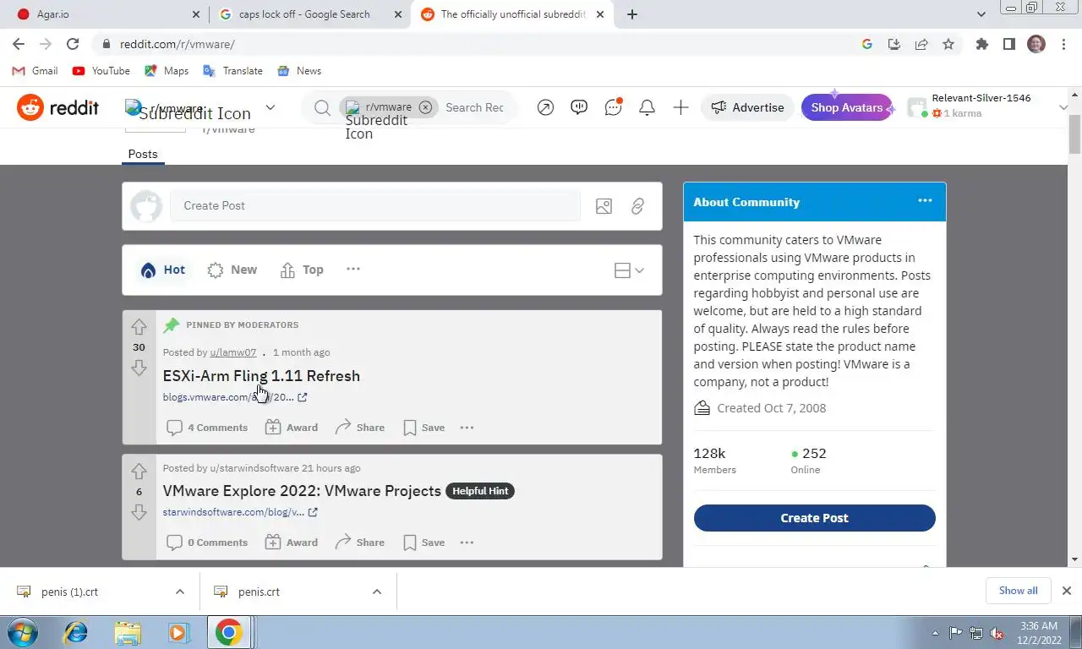This screenshot has height=649, width=1082.
Task: Open the YouTube bookmark
Action: coord(101,71)
